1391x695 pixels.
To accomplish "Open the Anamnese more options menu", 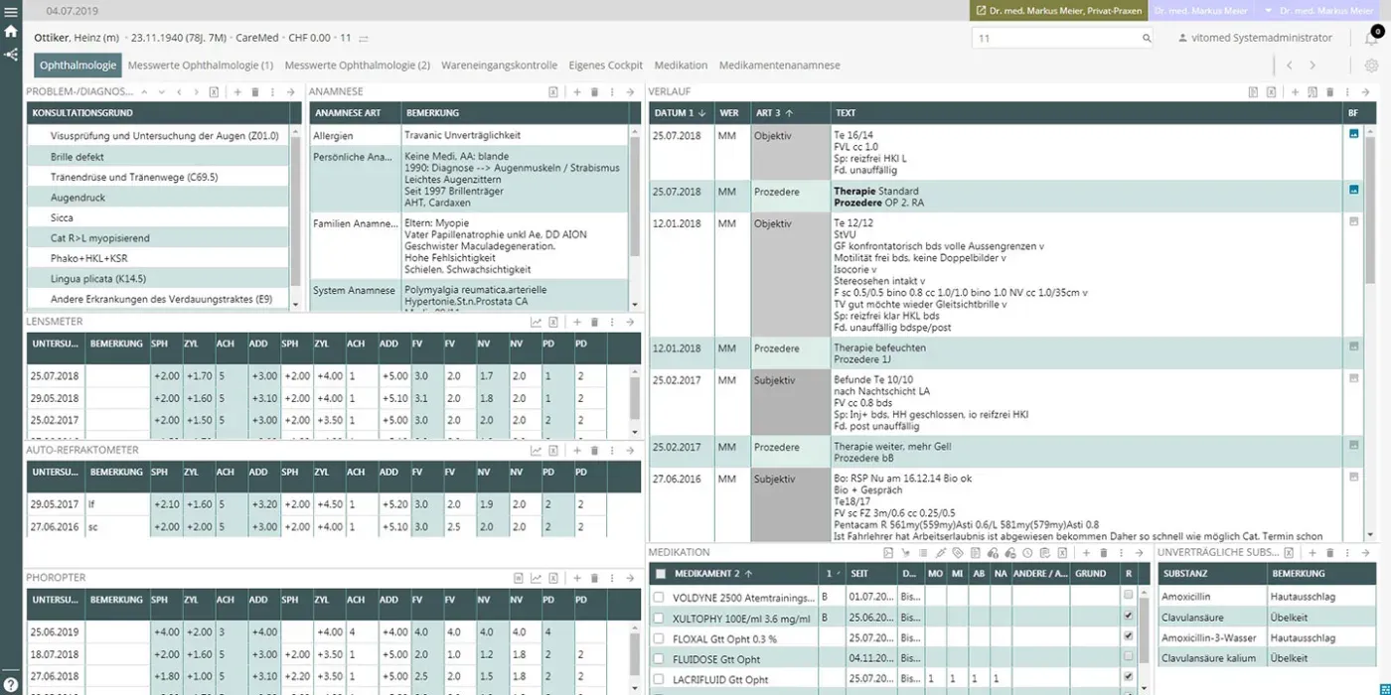I will pos(612,91).
